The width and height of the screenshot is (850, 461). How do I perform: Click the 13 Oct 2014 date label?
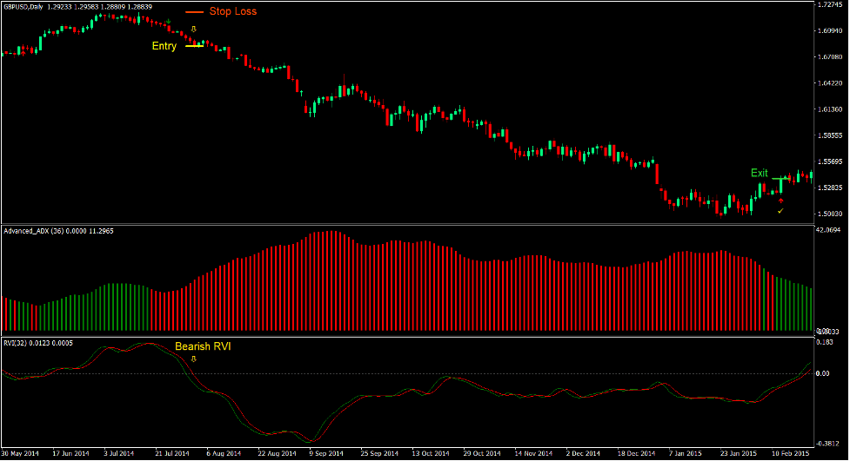pyautogui.click(x=431, y=453)
